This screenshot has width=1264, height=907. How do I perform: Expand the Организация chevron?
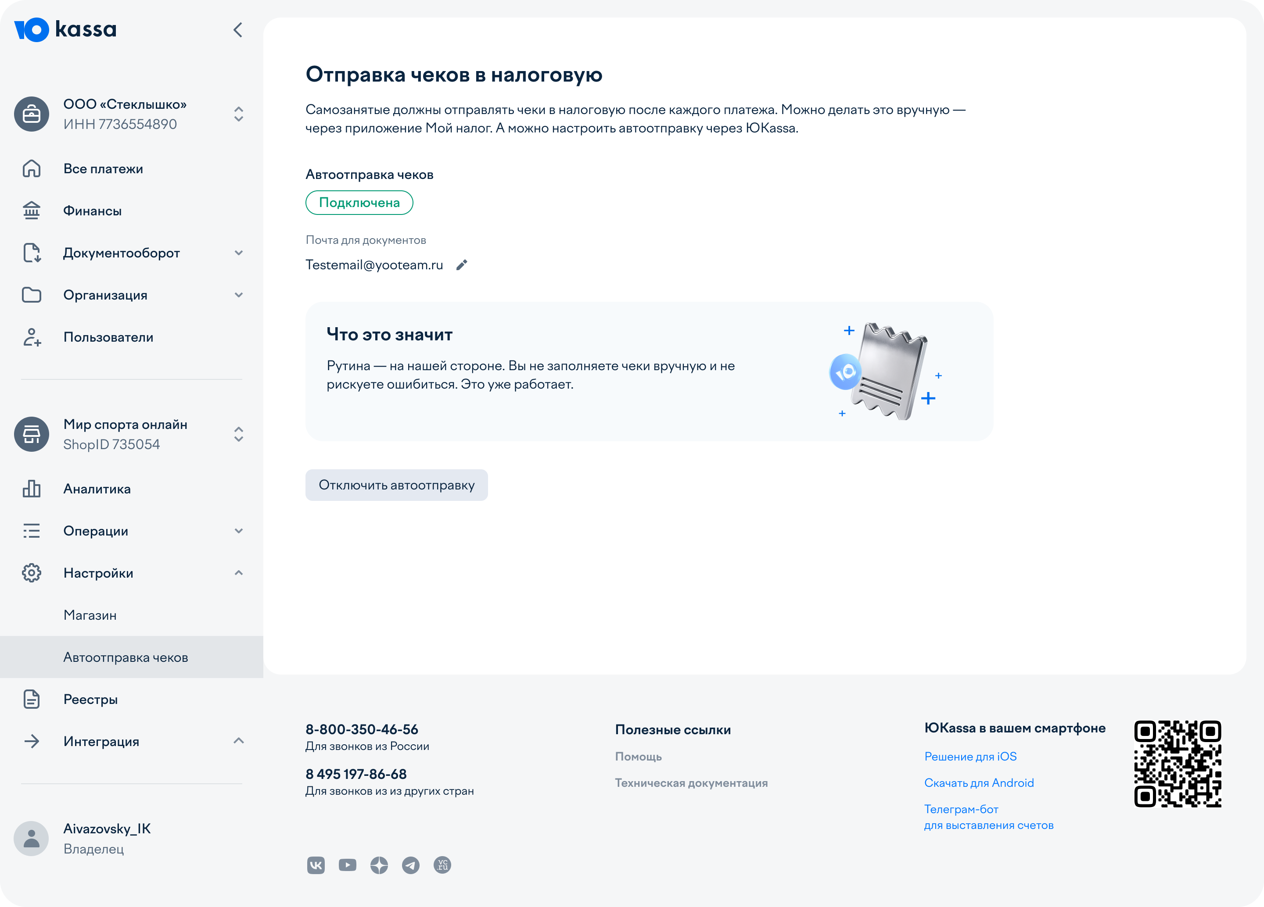point(238,295)
